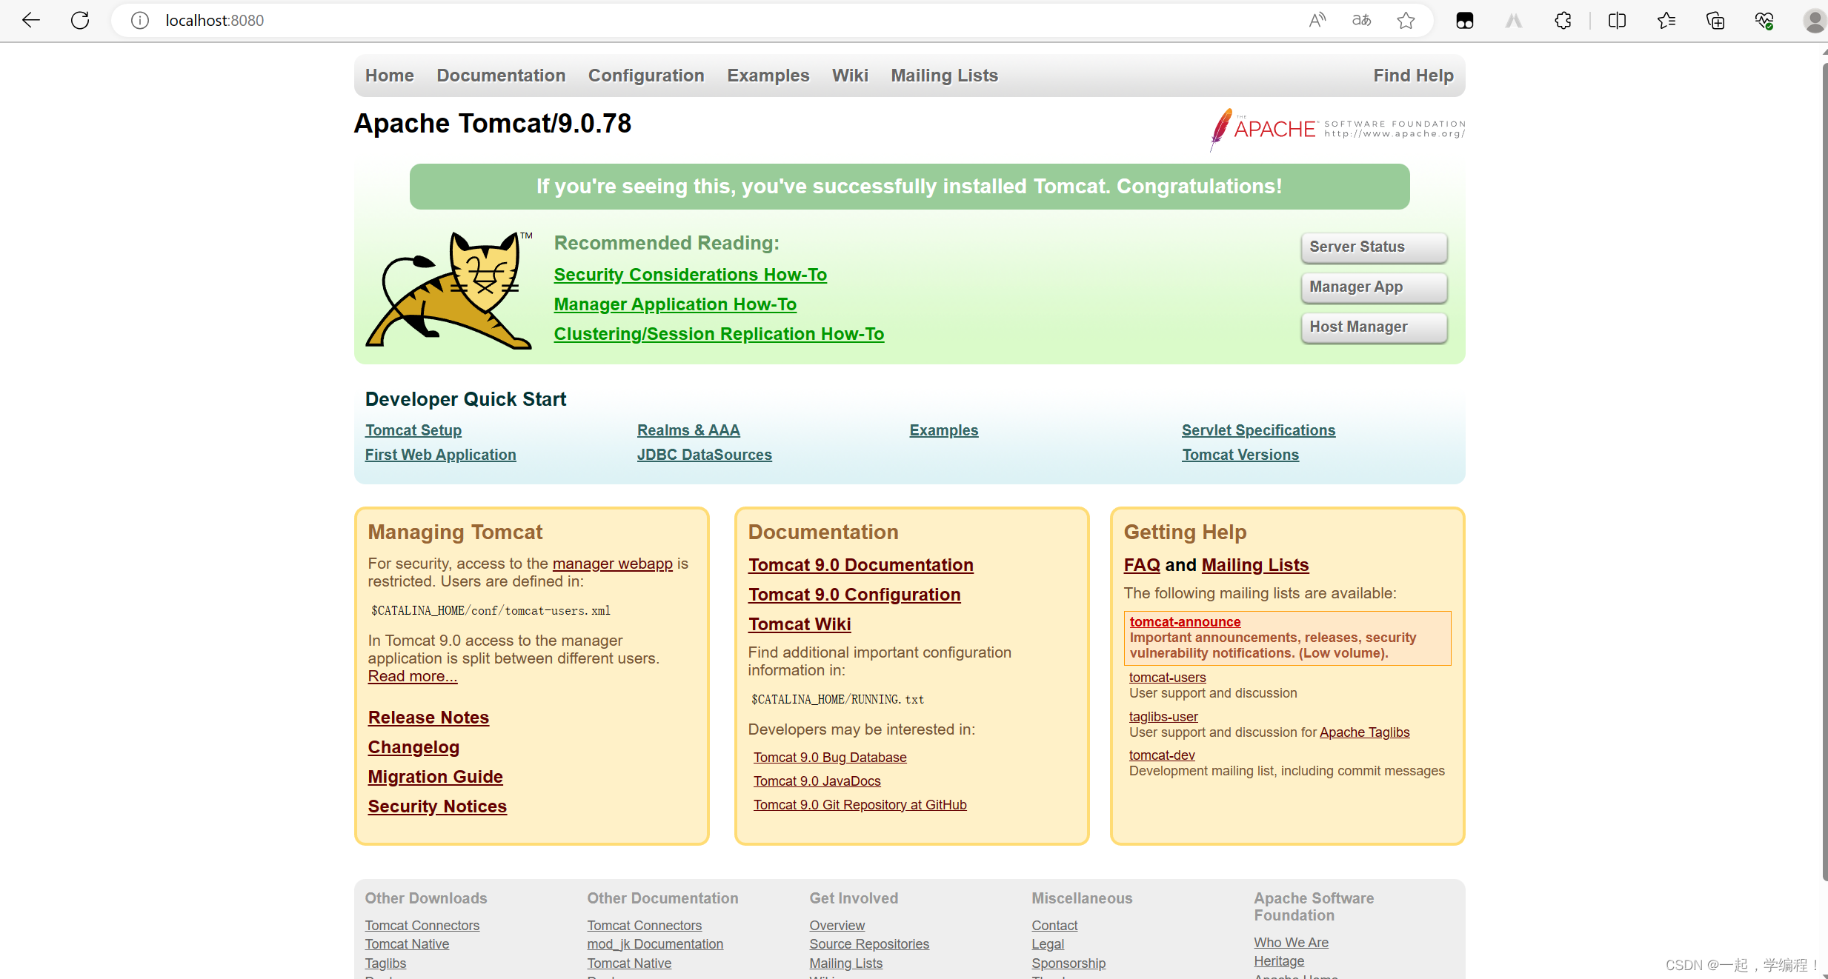
Task: Open Examples in the top navigation bar
Action: coord(768,76)
